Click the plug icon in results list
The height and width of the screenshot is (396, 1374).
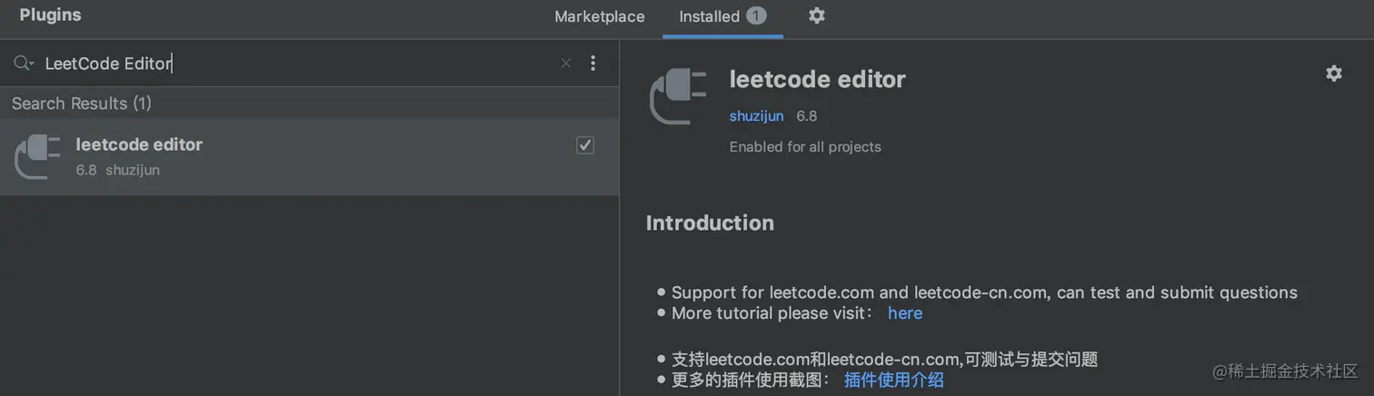coord(37,156)
